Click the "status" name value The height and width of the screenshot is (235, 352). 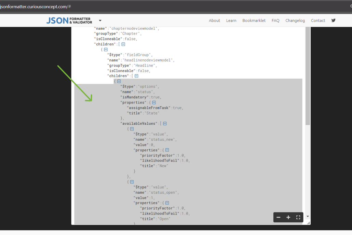[145, 92]
